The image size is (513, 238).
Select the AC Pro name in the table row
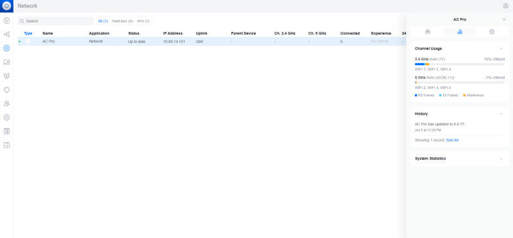click(x=49, y=42)
